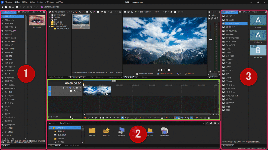Open the preview quality 最高 dropdown

[144, 12]
